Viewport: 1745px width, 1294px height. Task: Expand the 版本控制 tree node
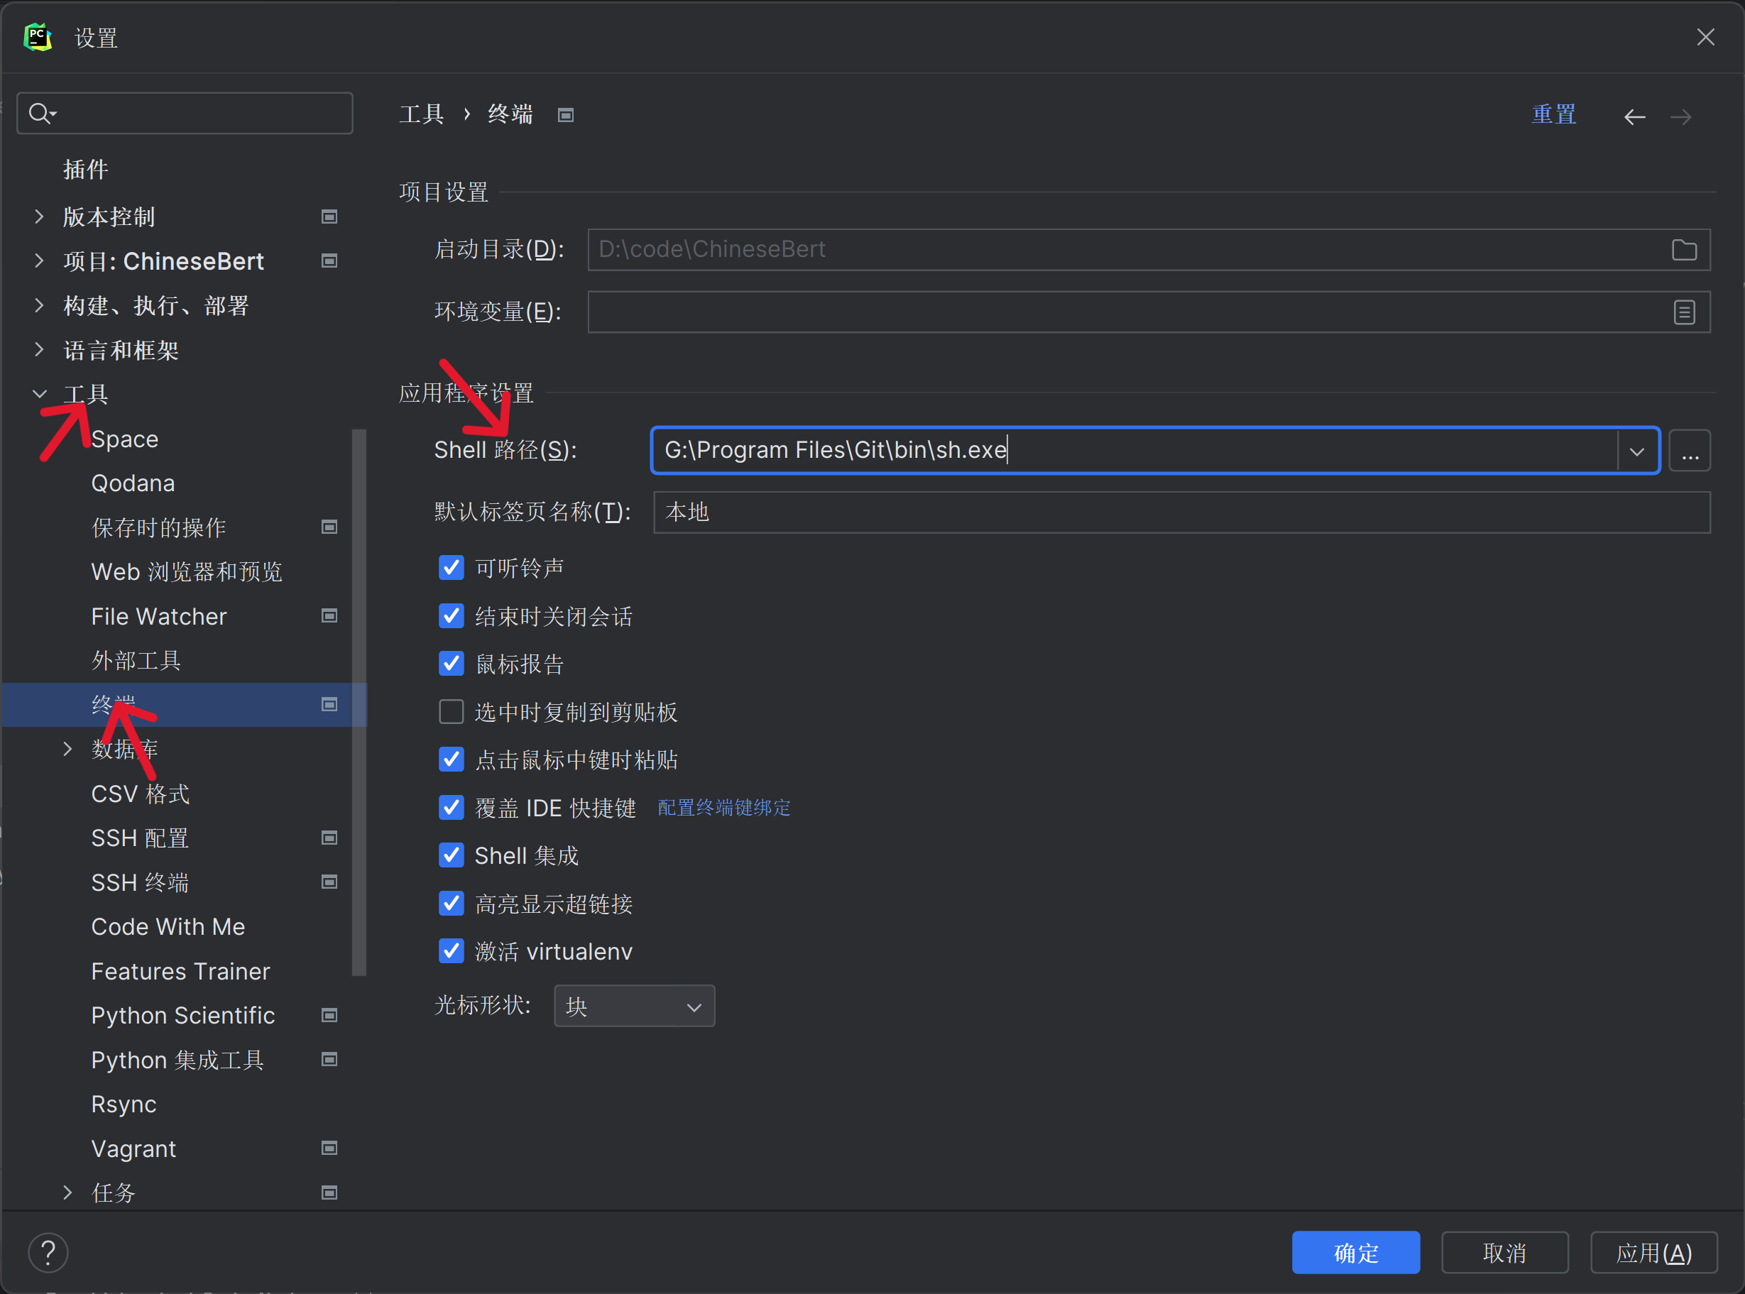point(39,216)
